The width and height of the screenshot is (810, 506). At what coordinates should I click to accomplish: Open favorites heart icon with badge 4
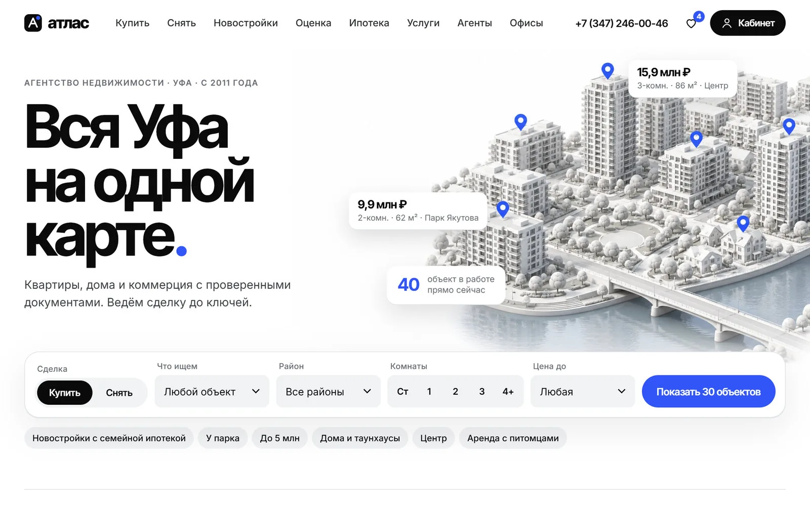pyautogui.click(x=692, y=23)
